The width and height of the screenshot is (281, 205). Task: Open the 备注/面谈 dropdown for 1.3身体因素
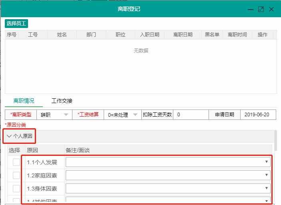168,188
